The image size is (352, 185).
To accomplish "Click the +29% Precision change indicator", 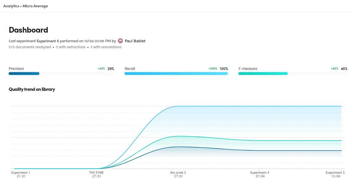I will pos(101,69).
